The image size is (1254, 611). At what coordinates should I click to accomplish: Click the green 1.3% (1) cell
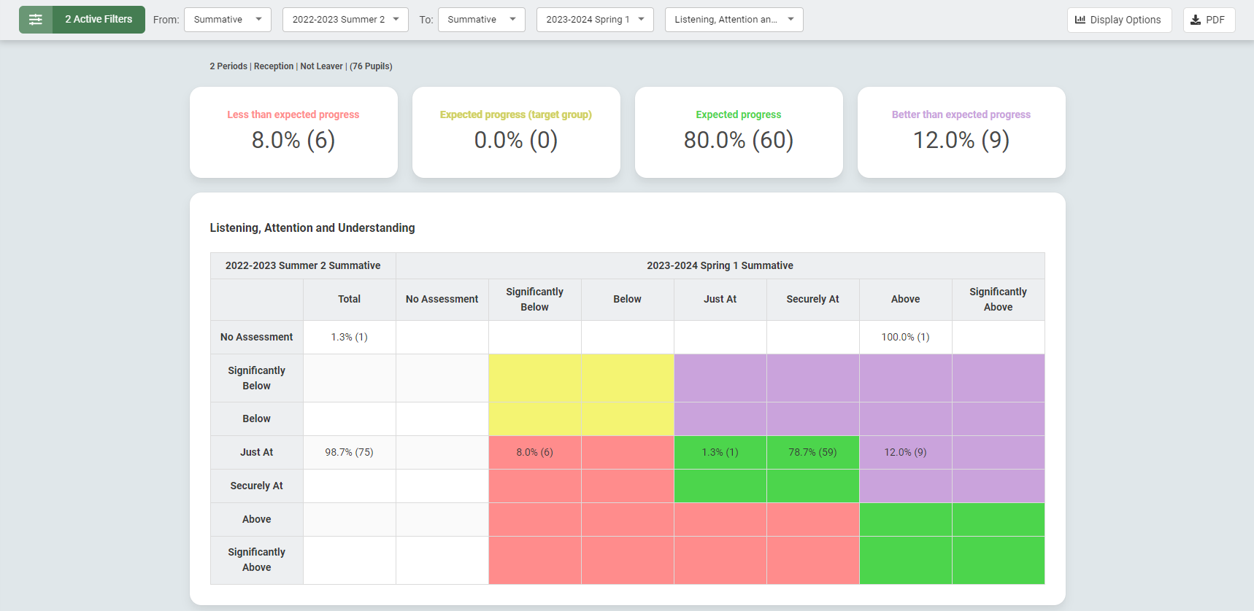pyautogui.click(x=720, y=452)
